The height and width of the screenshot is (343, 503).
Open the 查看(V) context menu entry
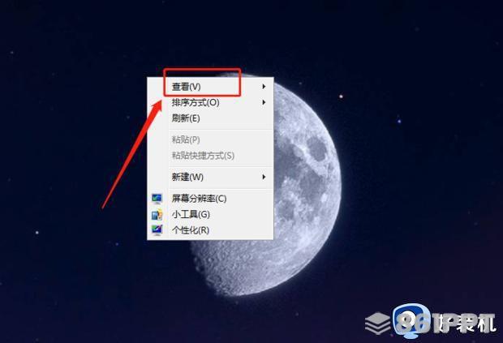[210, 87]
